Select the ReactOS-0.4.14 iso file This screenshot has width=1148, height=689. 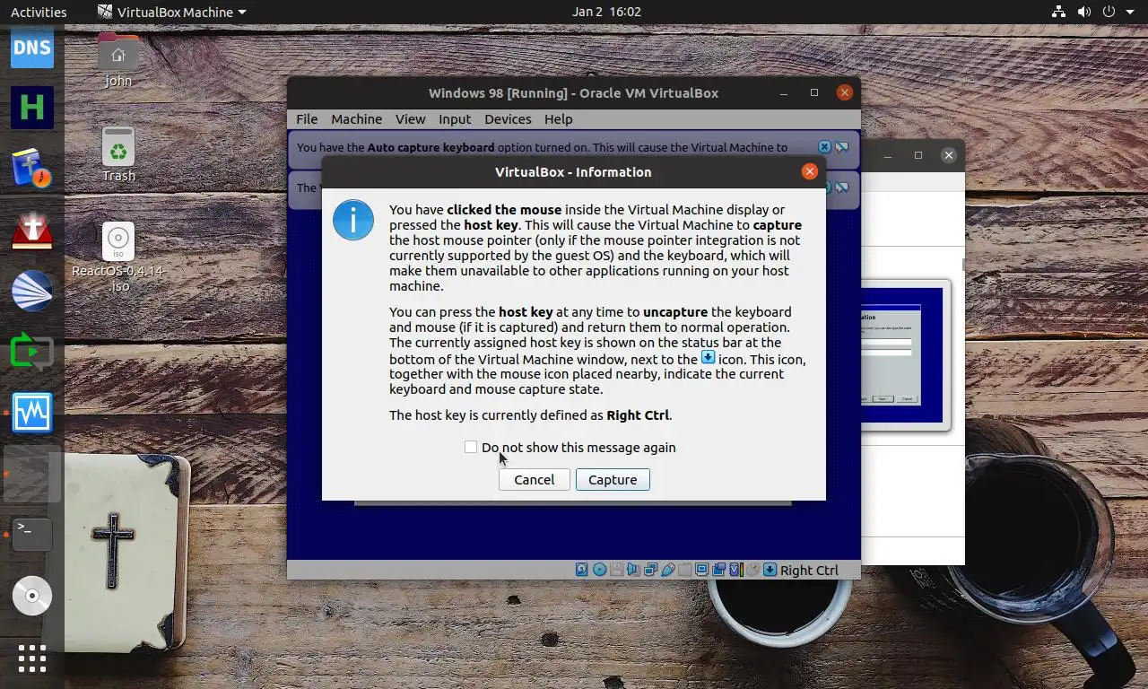pos(118,257)
